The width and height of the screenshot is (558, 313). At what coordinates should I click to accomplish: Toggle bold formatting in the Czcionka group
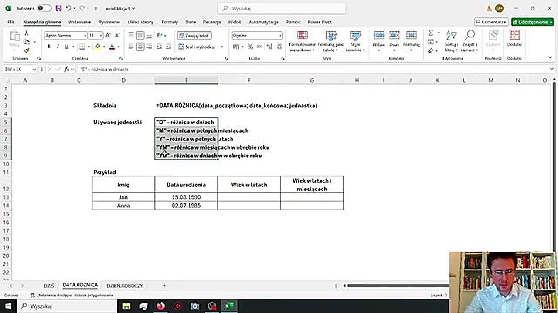pyautogui.click(x=48, y=46)
